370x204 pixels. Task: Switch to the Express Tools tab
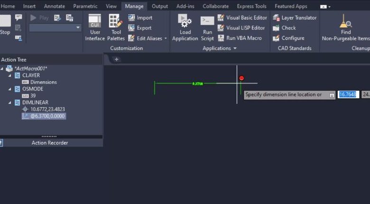[x=251, y=6]
